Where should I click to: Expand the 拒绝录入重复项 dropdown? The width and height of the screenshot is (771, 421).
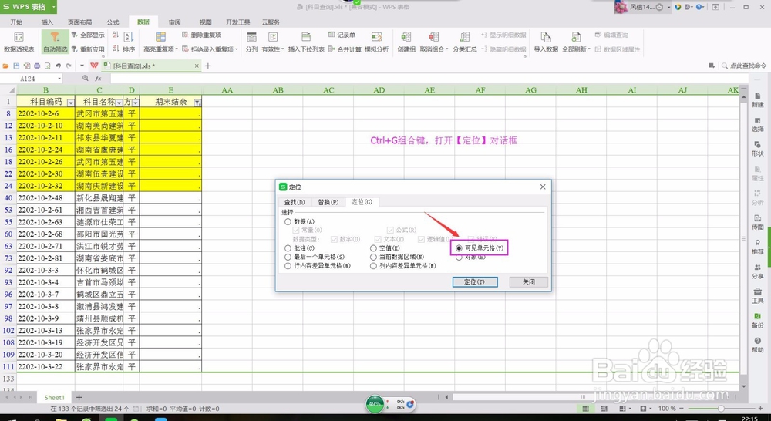237,49
